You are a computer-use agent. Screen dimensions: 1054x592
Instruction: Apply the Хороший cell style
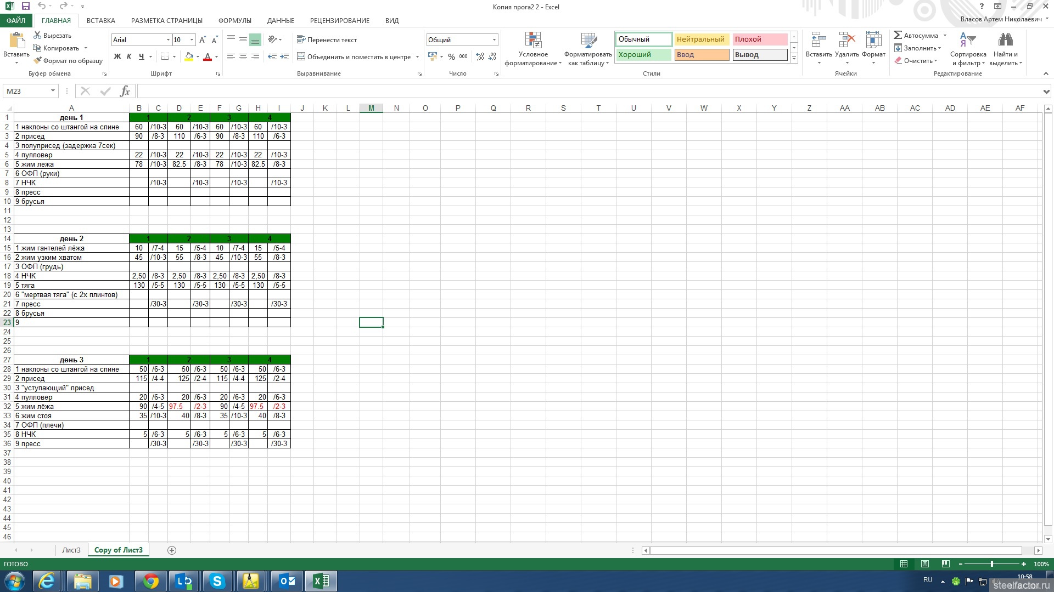click(x=643, y=55)
